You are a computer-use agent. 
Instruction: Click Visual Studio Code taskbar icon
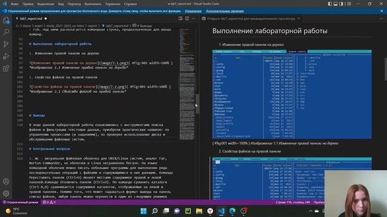coord(221,211)
